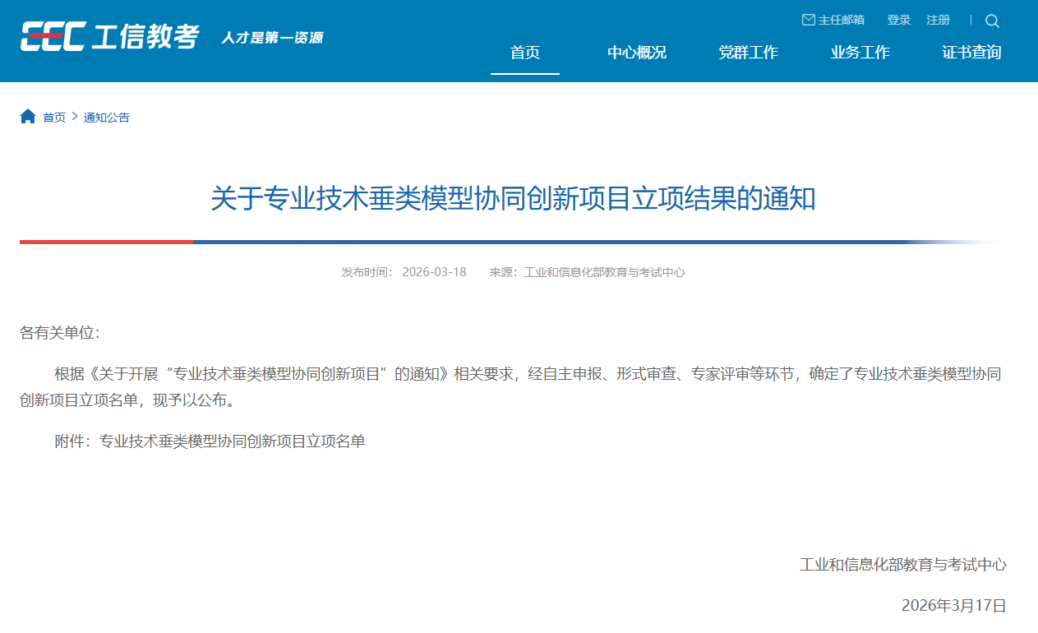Click the 注册 link
Screen dimensions: 1038x633
click(x=938, y=20)
